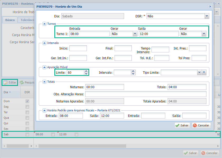This screenshot has height=158, width=222.
Task: Collapse the Horário Padrão para Arquivos Fiscais section
Action: (44, 110)
